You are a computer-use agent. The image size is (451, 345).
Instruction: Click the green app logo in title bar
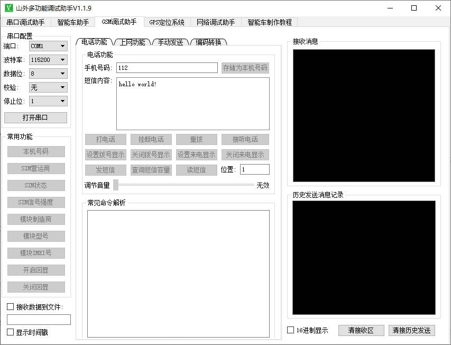(x=9, y=8)
